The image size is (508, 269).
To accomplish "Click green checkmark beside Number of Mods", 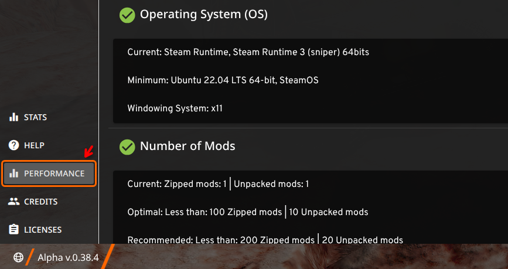I will coord(127,146).
